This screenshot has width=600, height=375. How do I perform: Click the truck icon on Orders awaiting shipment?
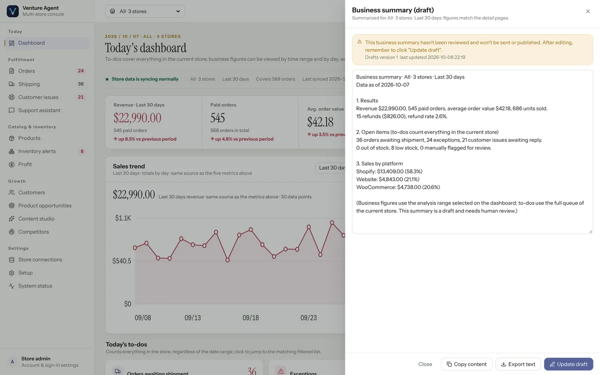(117, 371)
